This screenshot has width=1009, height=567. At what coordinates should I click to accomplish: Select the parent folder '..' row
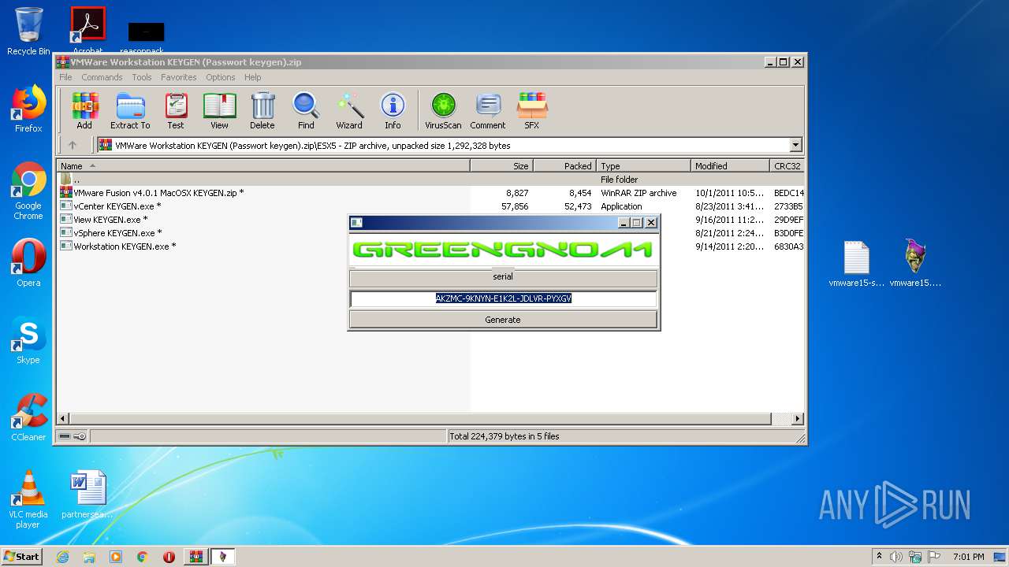point(431,180)
